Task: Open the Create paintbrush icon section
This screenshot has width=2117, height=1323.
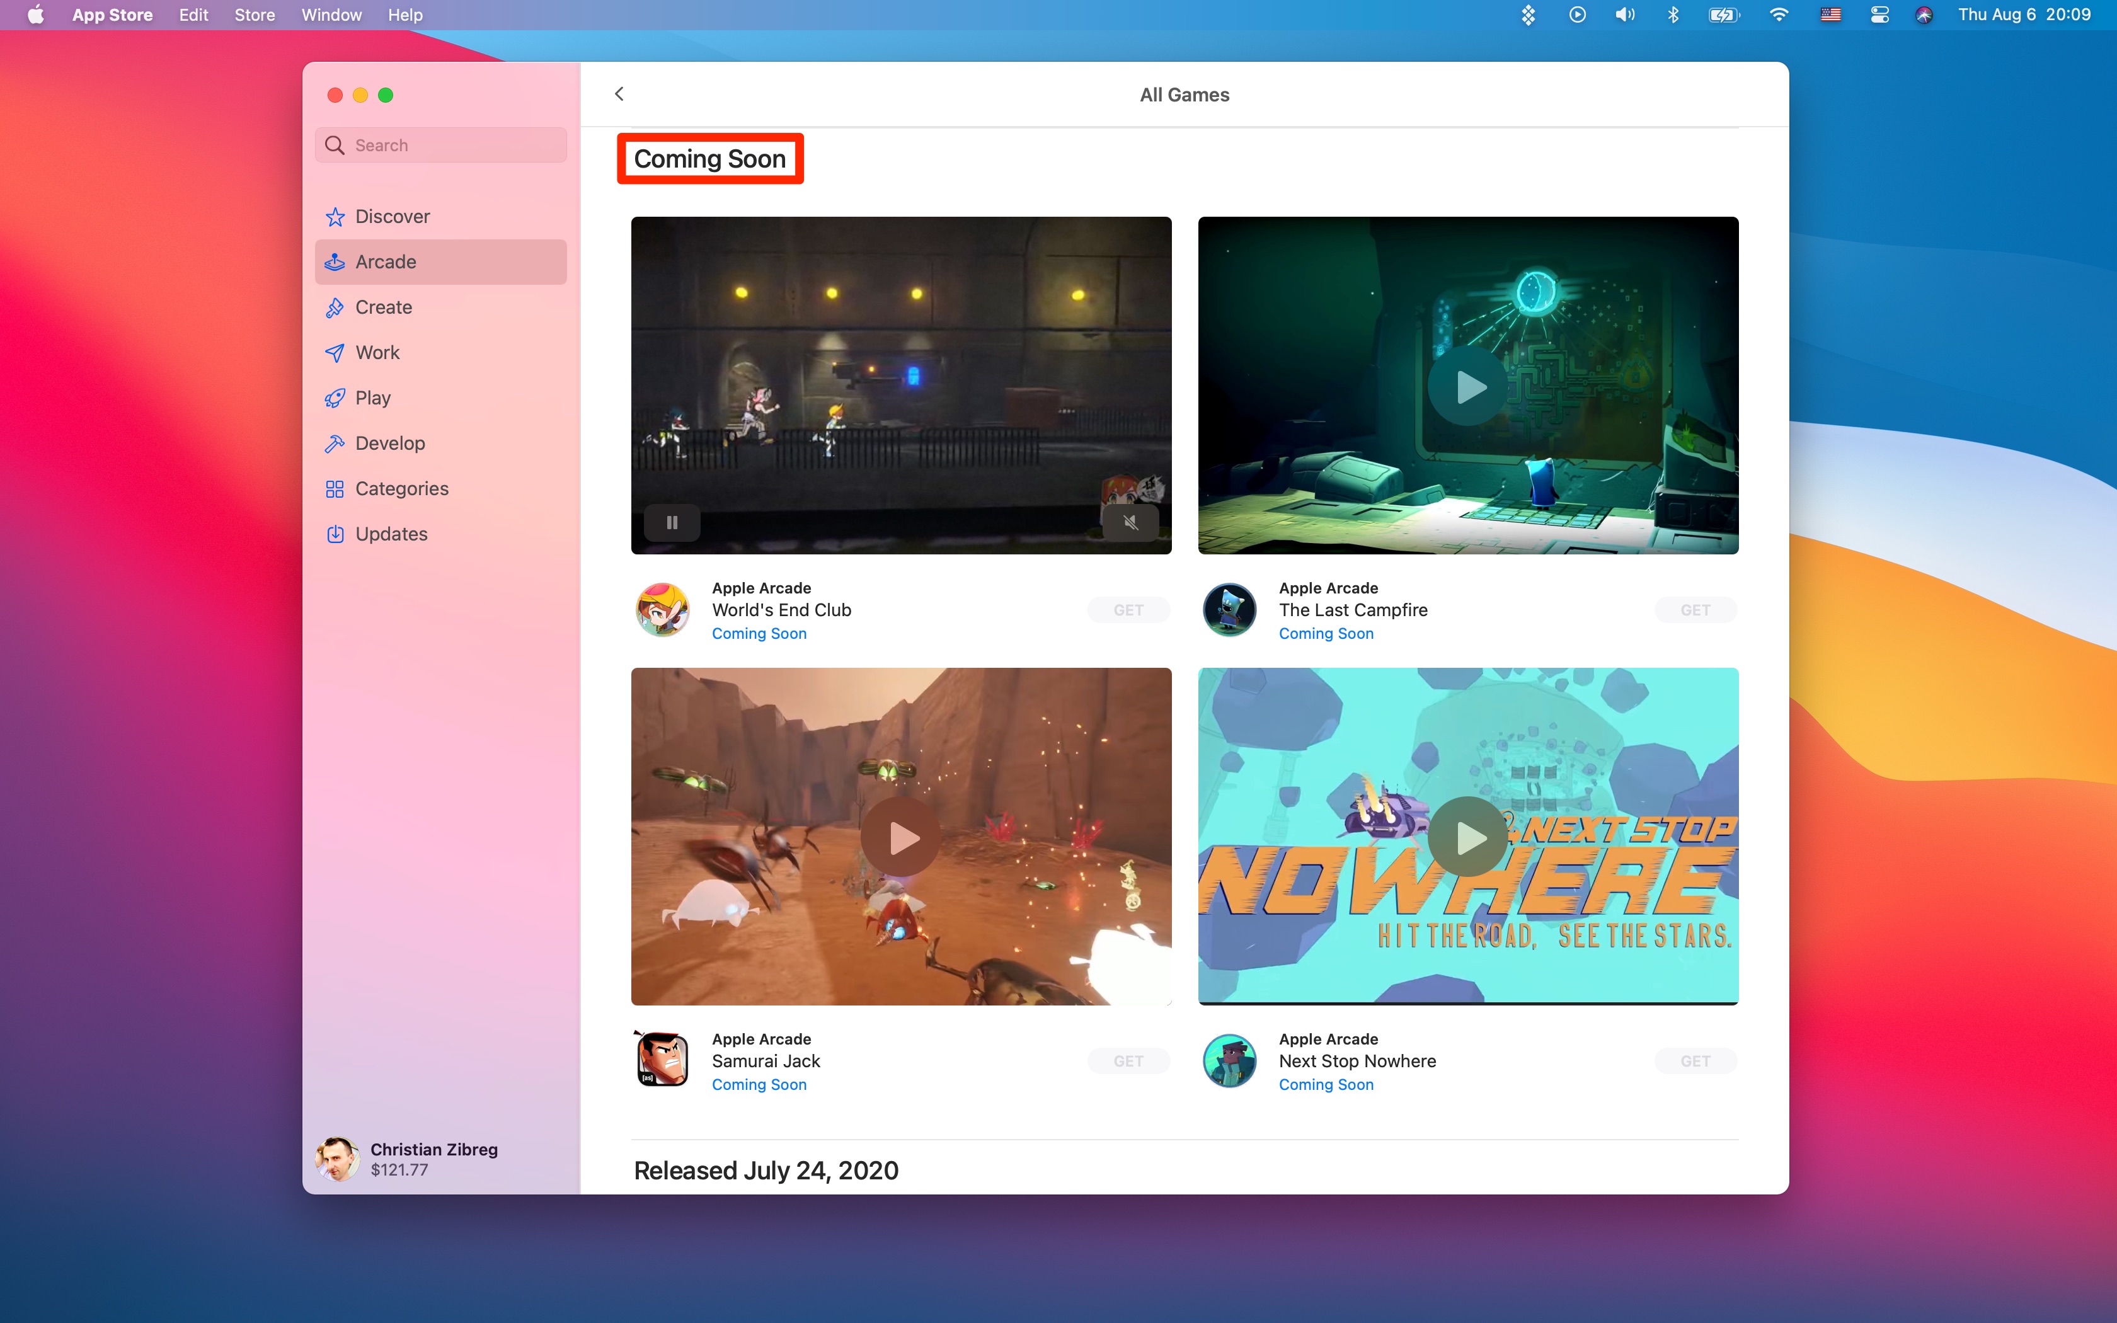Action: [x=335, y=307]
